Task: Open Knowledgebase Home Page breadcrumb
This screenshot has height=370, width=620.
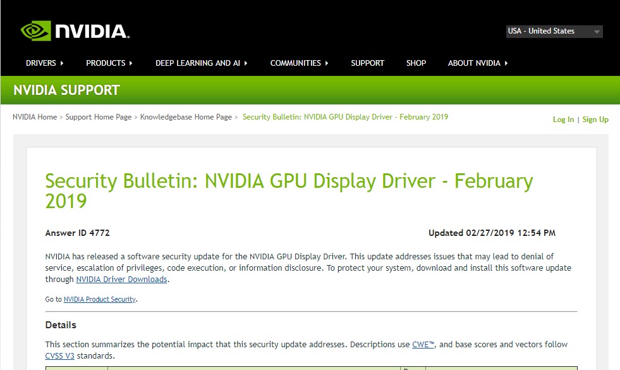Action: [186, 117]
